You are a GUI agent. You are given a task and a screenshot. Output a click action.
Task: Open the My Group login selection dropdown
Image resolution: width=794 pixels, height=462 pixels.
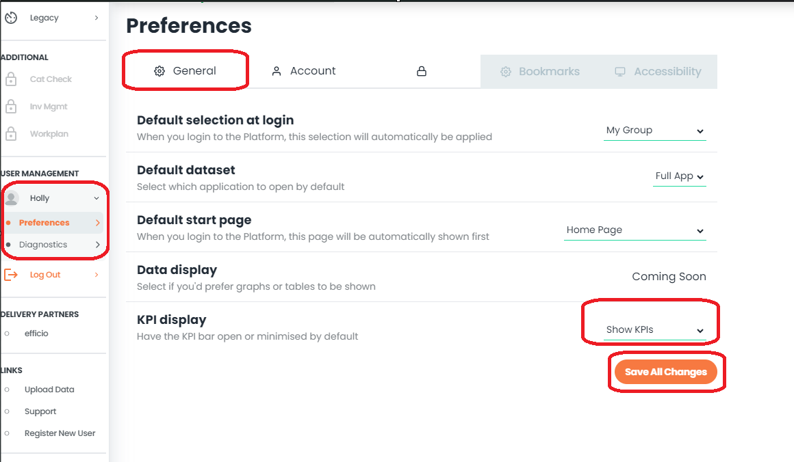click(655, 131)
